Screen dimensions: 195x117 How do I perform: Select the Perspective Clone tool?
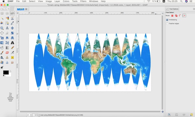click(x=2, y=62)
